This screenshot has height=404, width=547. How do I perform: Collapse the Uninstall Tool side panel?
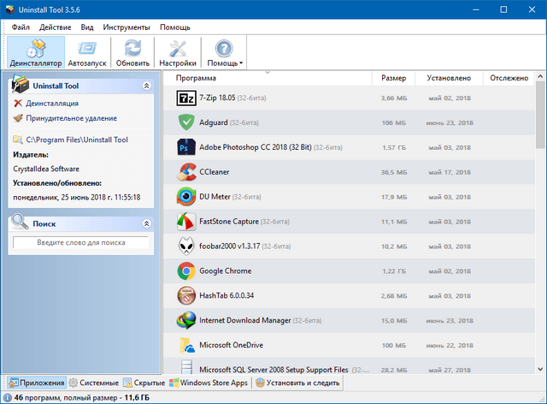point(146,86)
